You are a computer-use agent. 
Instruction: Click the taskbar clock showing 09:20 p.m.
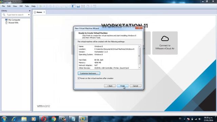coord(208,119)
